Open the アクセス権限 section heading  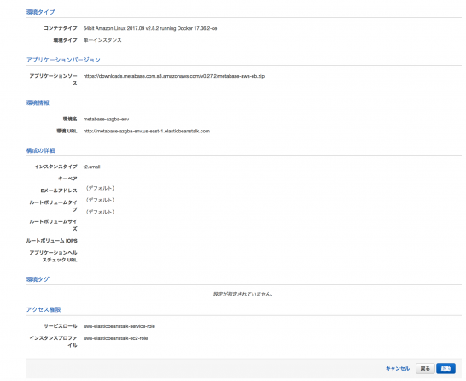point(44,309)
